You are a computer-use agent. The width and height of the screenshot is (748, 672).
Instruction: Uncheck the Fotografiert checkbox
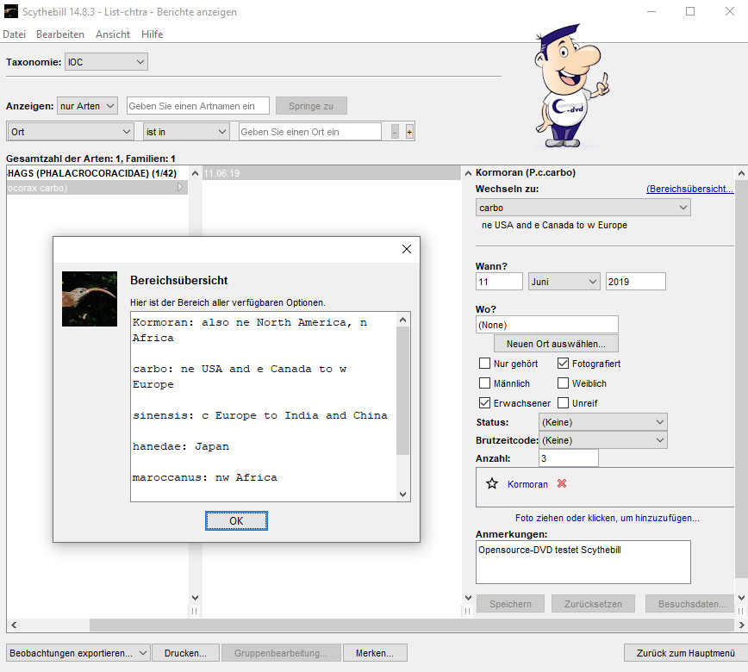tap(564, 364)
